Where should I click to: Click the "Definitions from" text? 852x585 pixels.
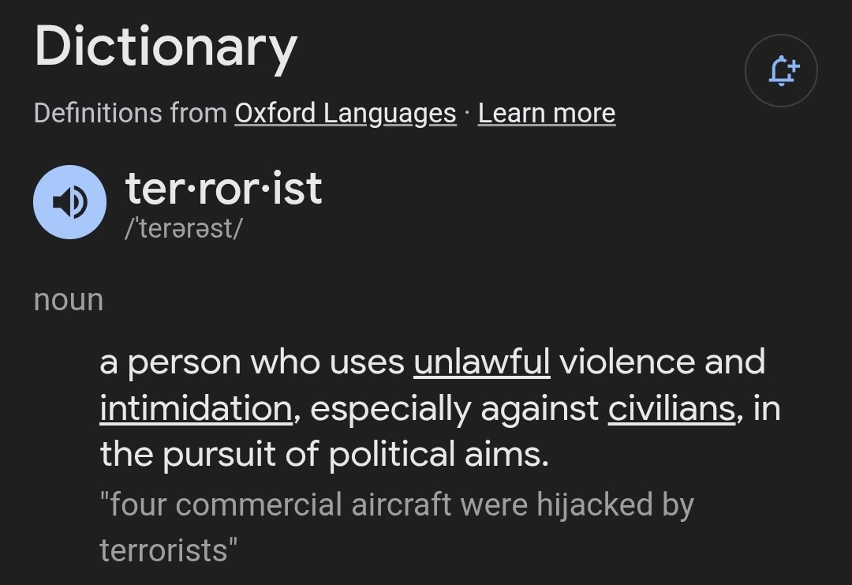click(x=130, y=113)
